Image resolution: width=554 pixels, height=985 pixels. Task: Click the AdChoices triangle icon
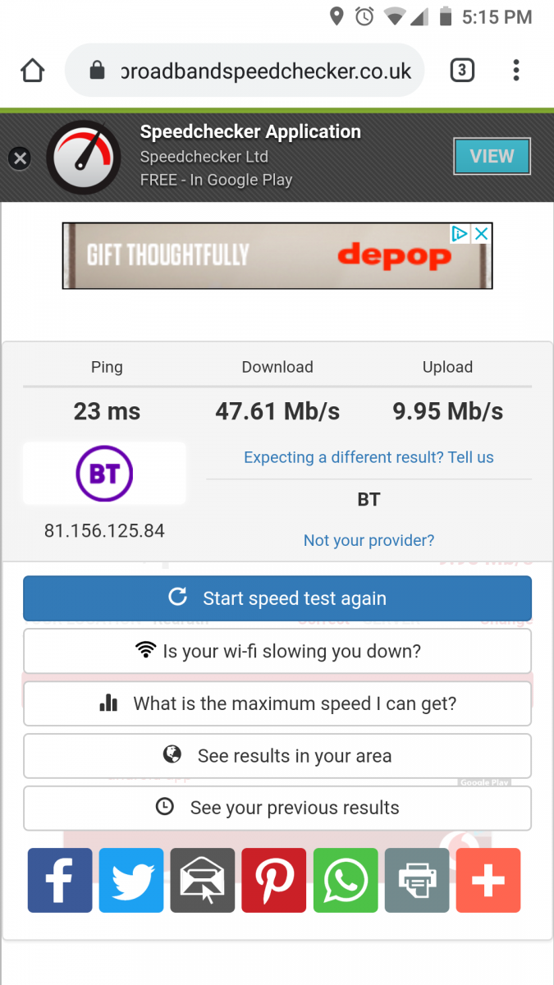[x=460, y=234]
